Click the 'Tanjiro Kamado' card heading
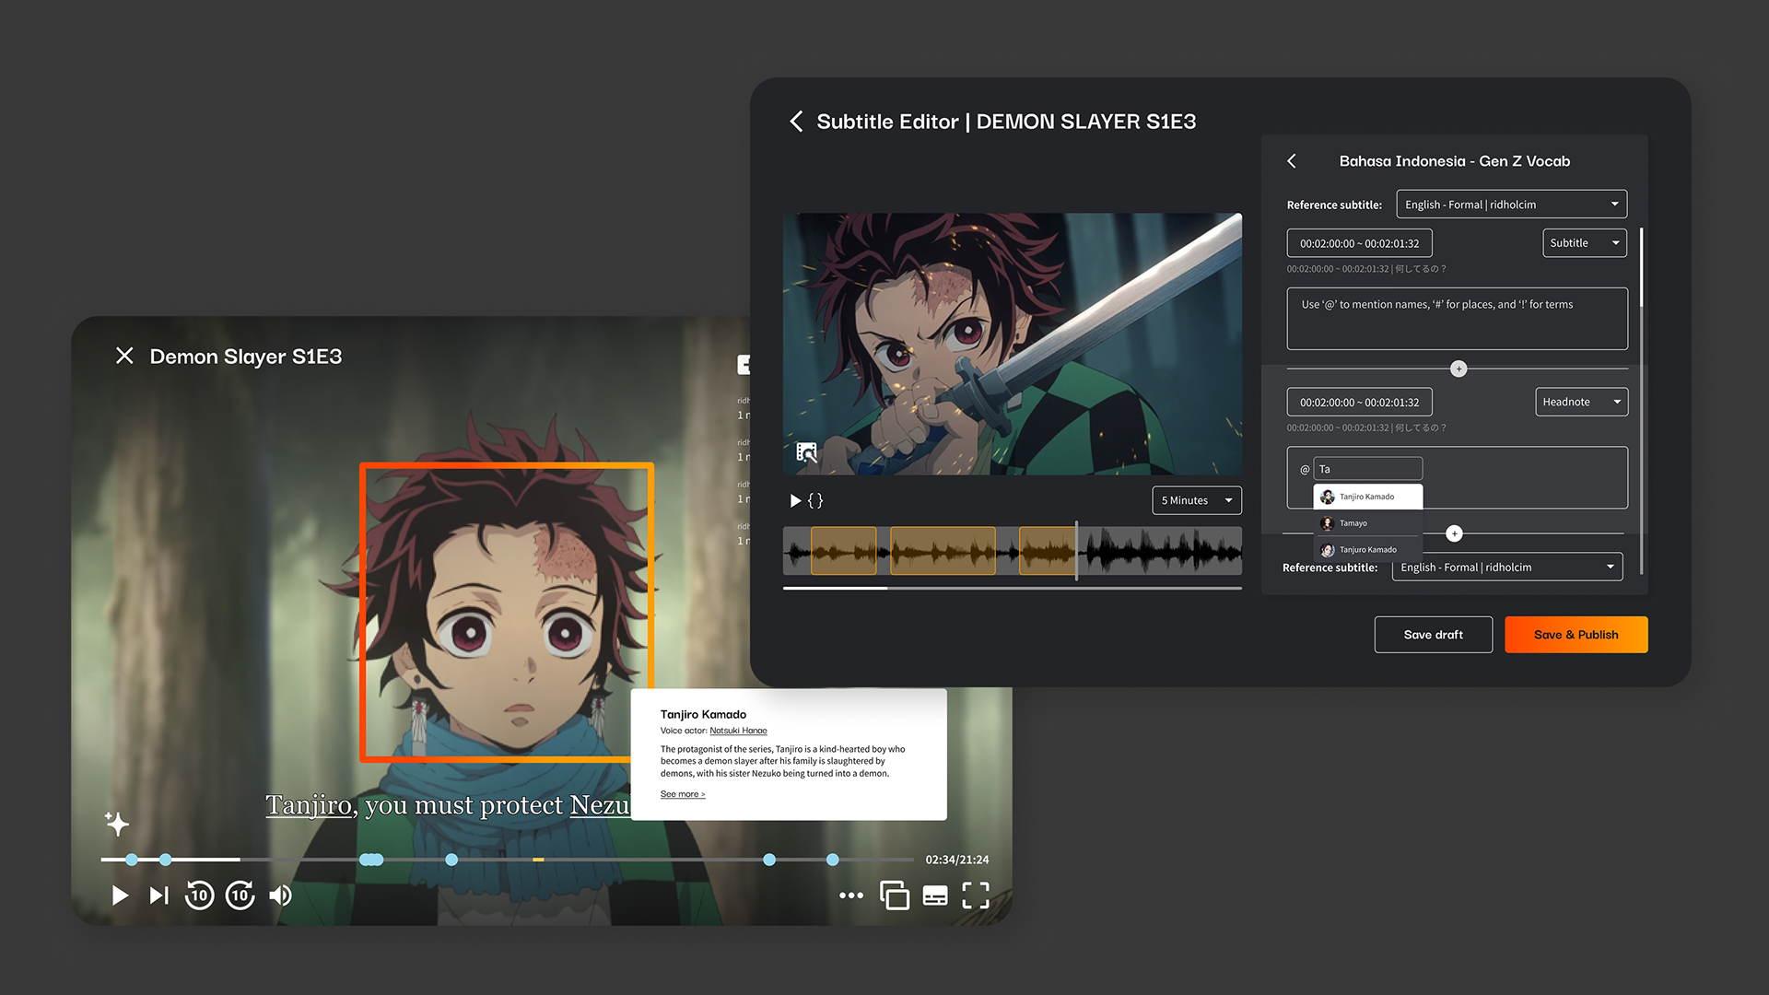The height and width of the screenshot is (995, 1769). (x=703, y=714)
